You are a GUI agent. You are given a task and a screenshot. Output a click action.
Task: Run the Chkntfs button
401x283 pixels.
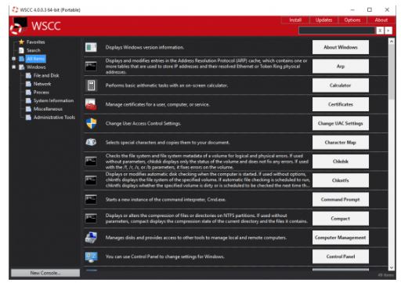341,180
